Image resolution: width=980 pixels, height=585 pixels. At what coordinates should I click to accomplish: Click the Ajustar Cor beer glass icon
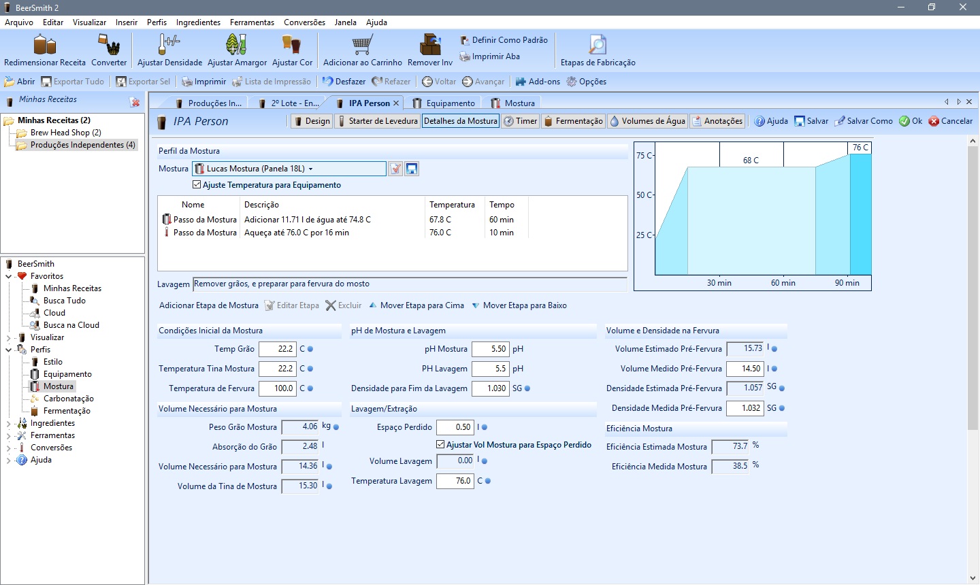click(291, 45)
